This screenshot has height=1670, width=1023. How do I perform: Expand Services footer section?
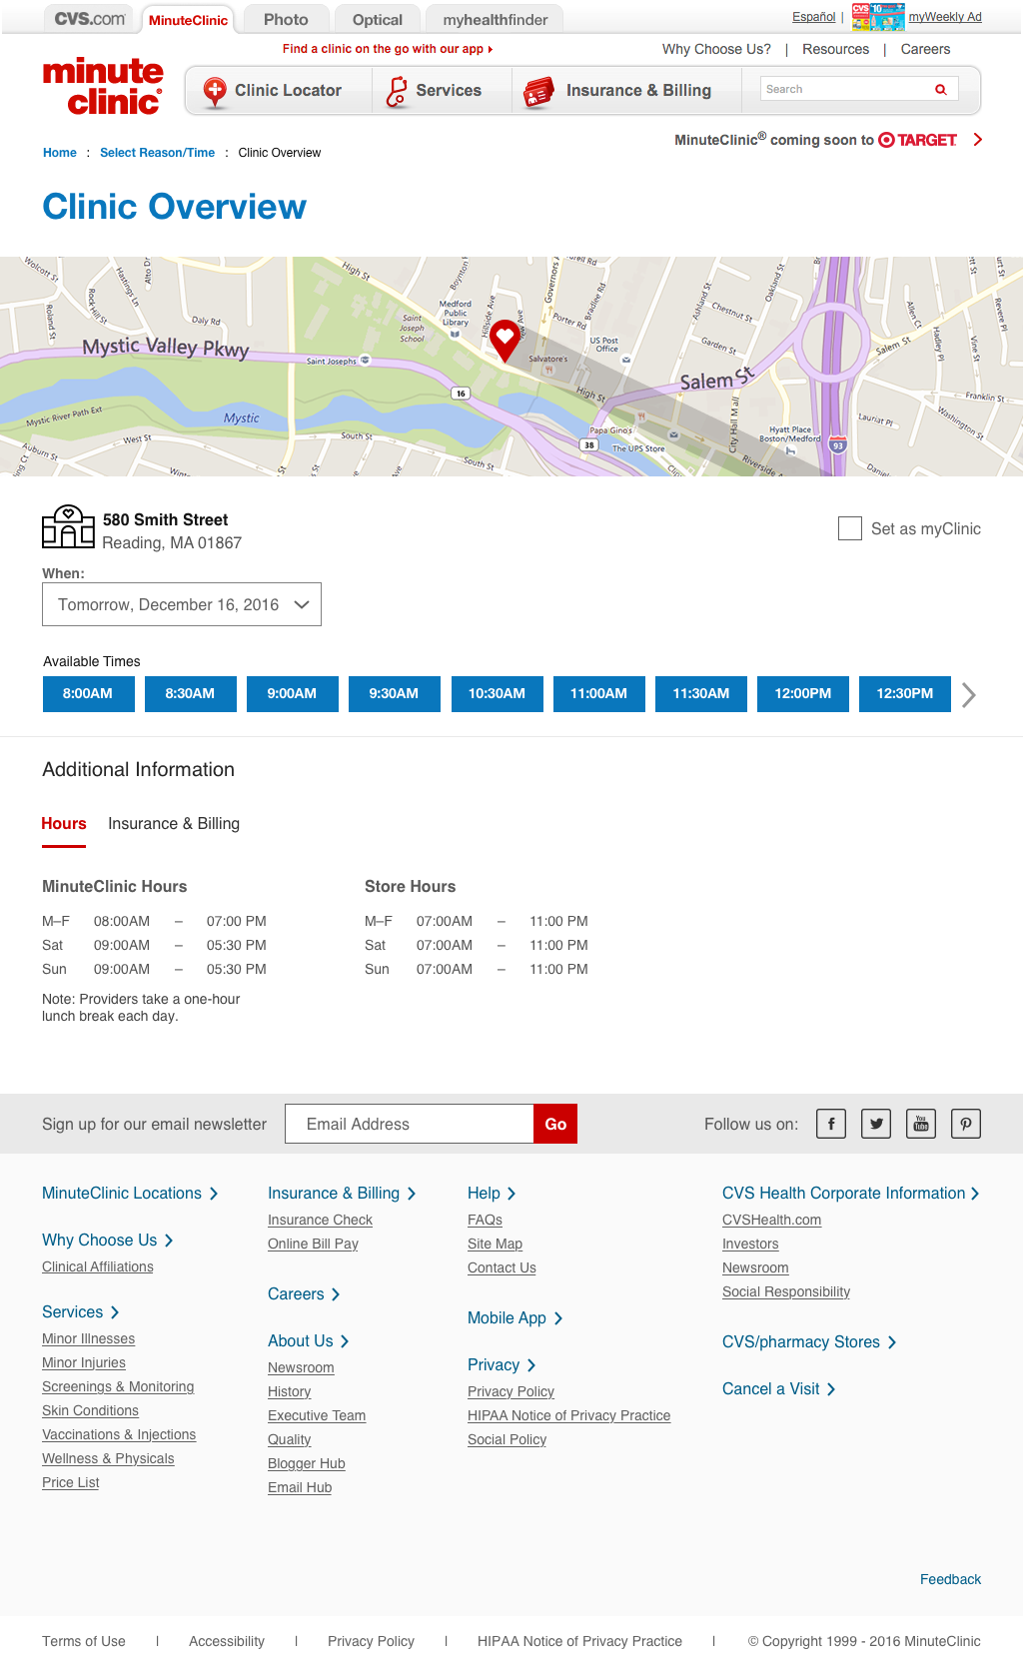point(81,1311)
